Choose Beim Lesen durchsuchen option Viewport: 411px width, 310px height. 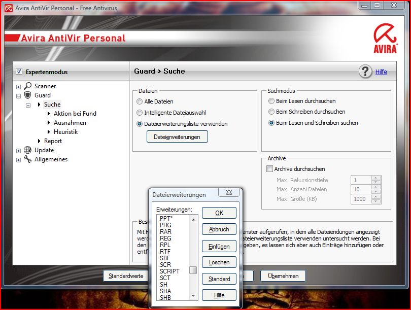(271, 101)
